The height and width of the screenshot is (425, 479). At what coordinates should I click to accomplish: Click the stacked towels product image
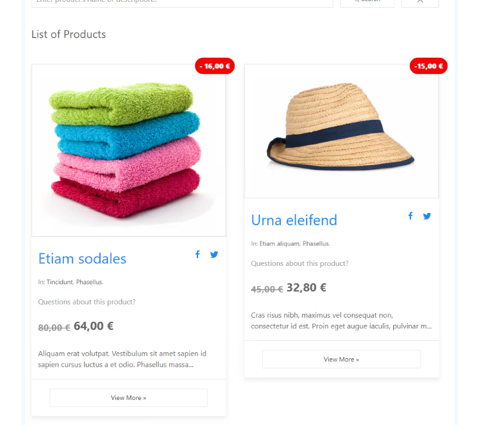[x=128, y=150]
